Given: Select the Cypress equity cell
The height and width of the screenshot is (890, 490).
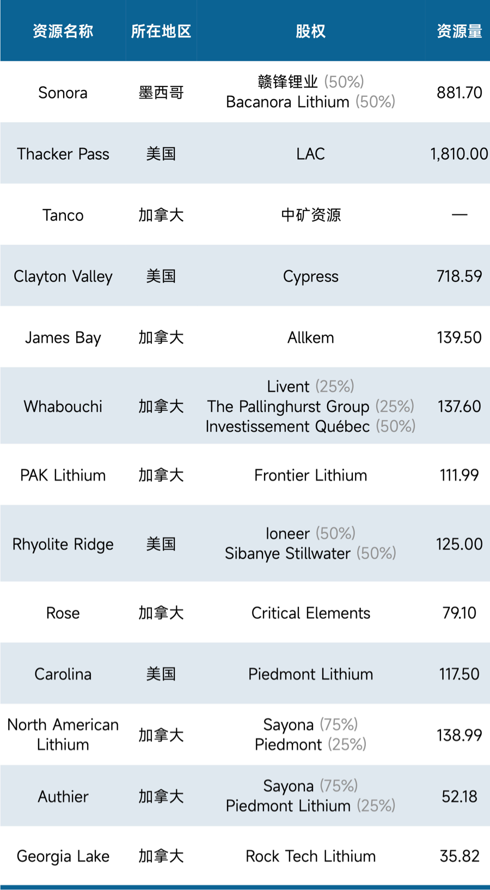Looking at the screenshot, I should pos(310,277).
